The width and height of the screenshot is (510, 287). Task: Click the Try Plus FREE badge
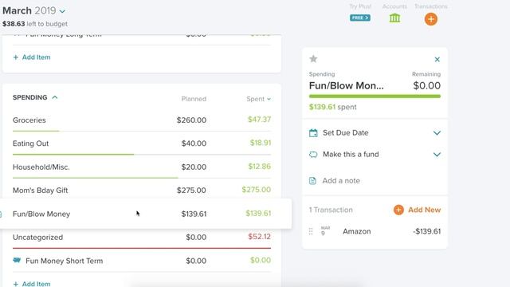tap(359, 18)
